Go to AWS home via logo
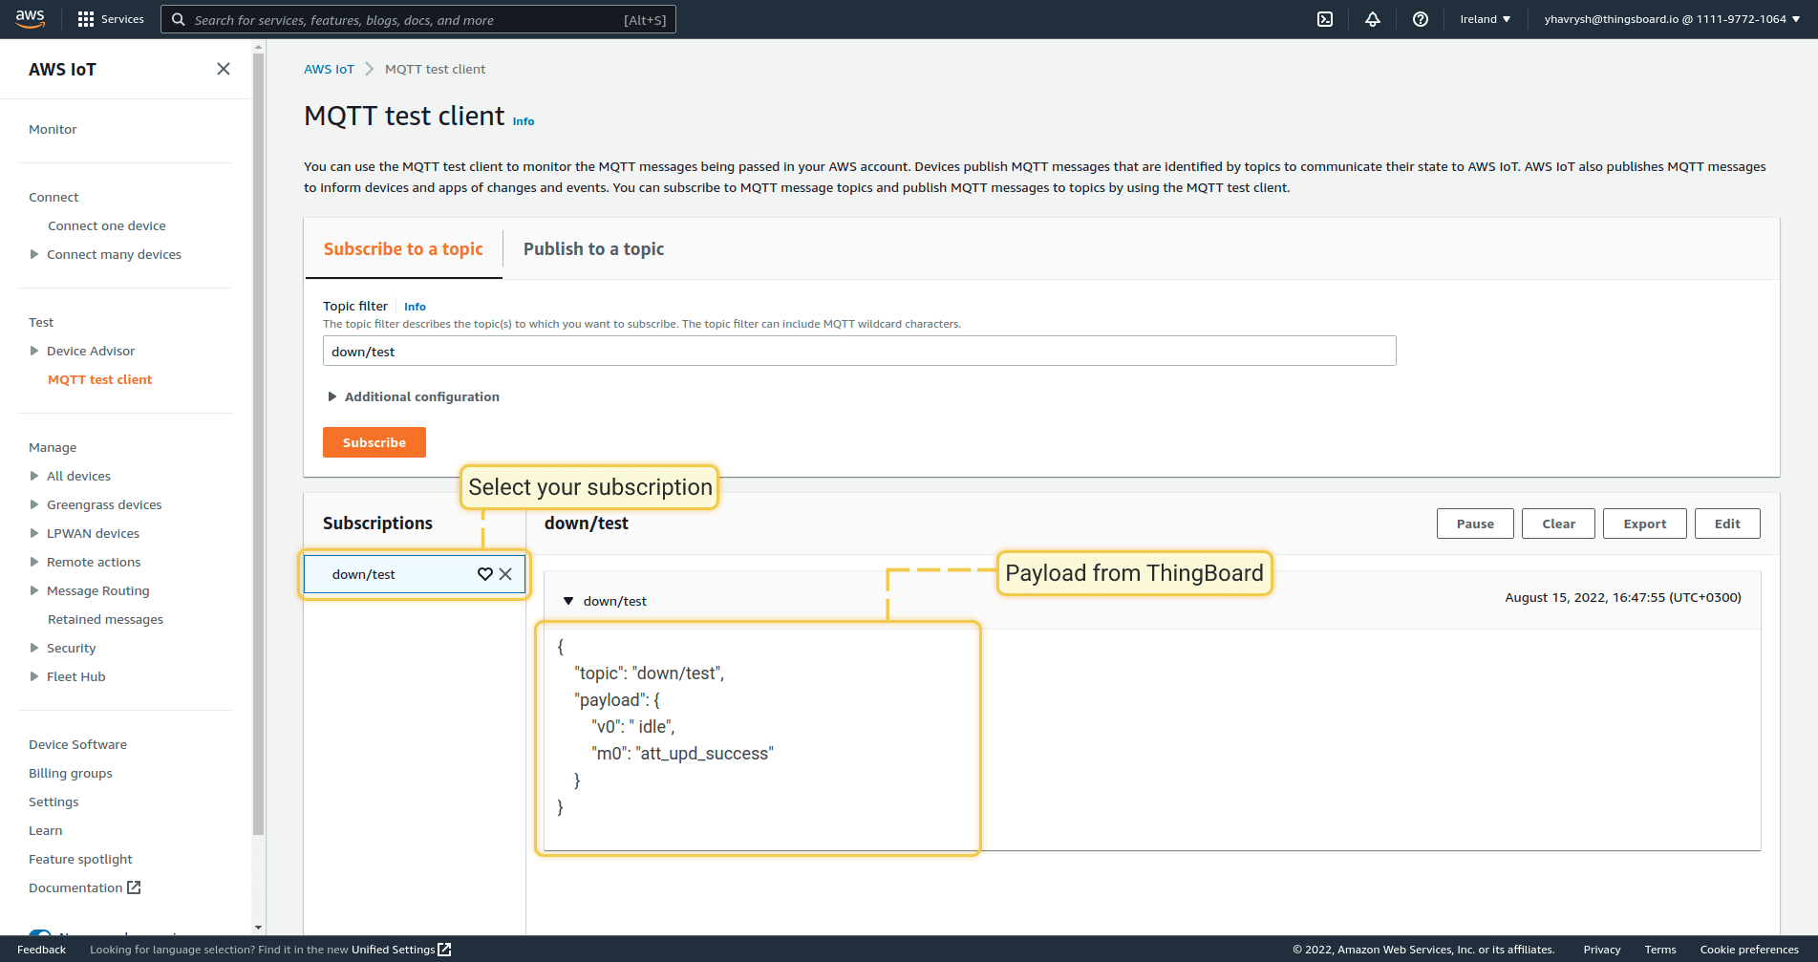 coord(31,19)
